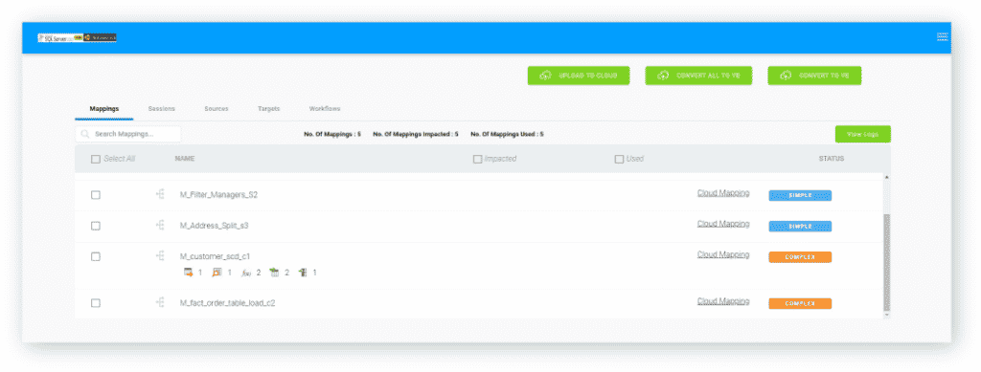The image size is (981, 372).
Task: Open Cloud Mapping link for M_customer_scd_c1
Action: point(723,254)
